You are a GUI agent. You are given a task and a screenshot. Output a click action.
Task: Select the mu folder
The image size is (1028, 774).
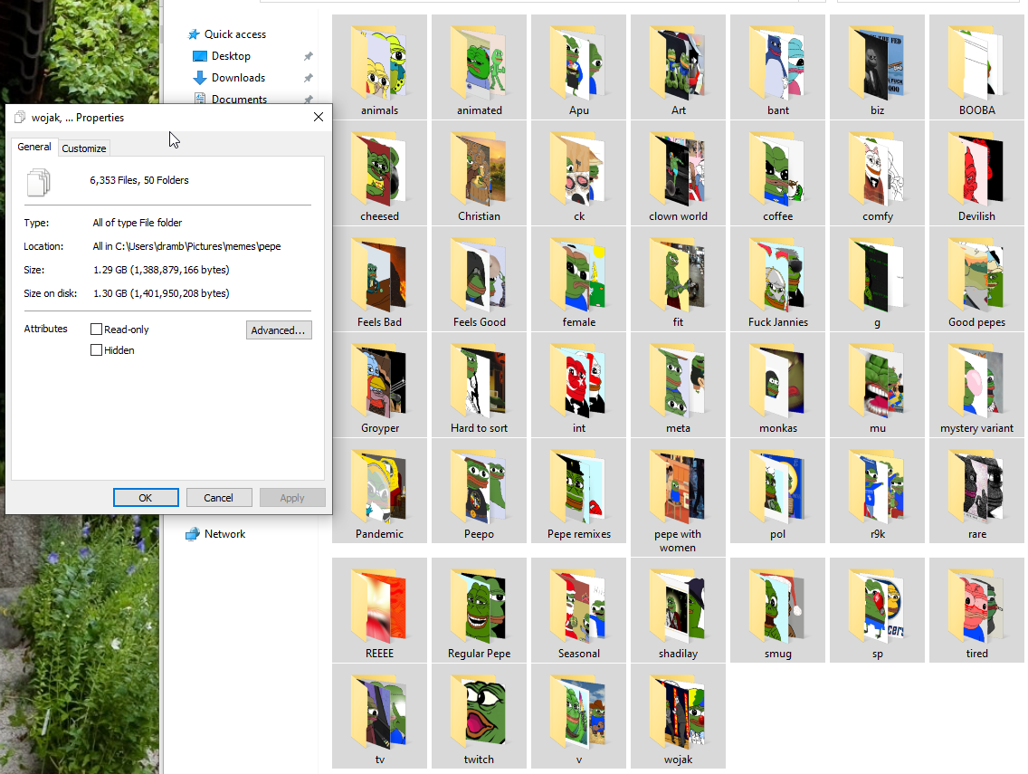click(x=877, y=385)
